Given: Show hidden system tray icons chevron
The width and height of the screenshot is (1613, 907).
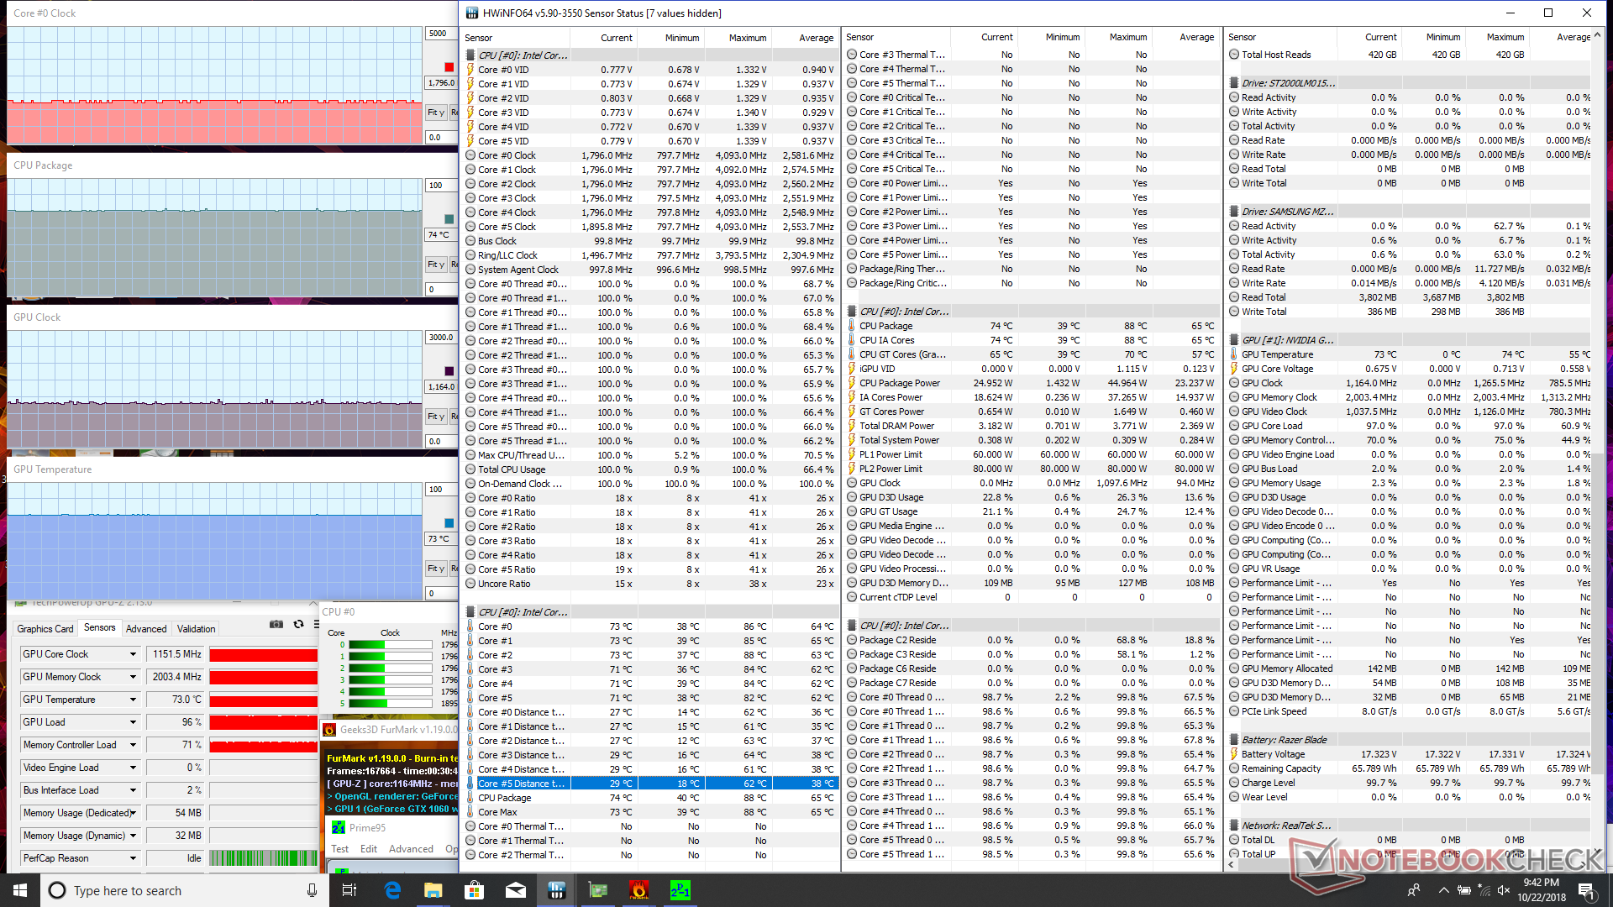Looking at the screenshot, I should [x=1443, y=890].
